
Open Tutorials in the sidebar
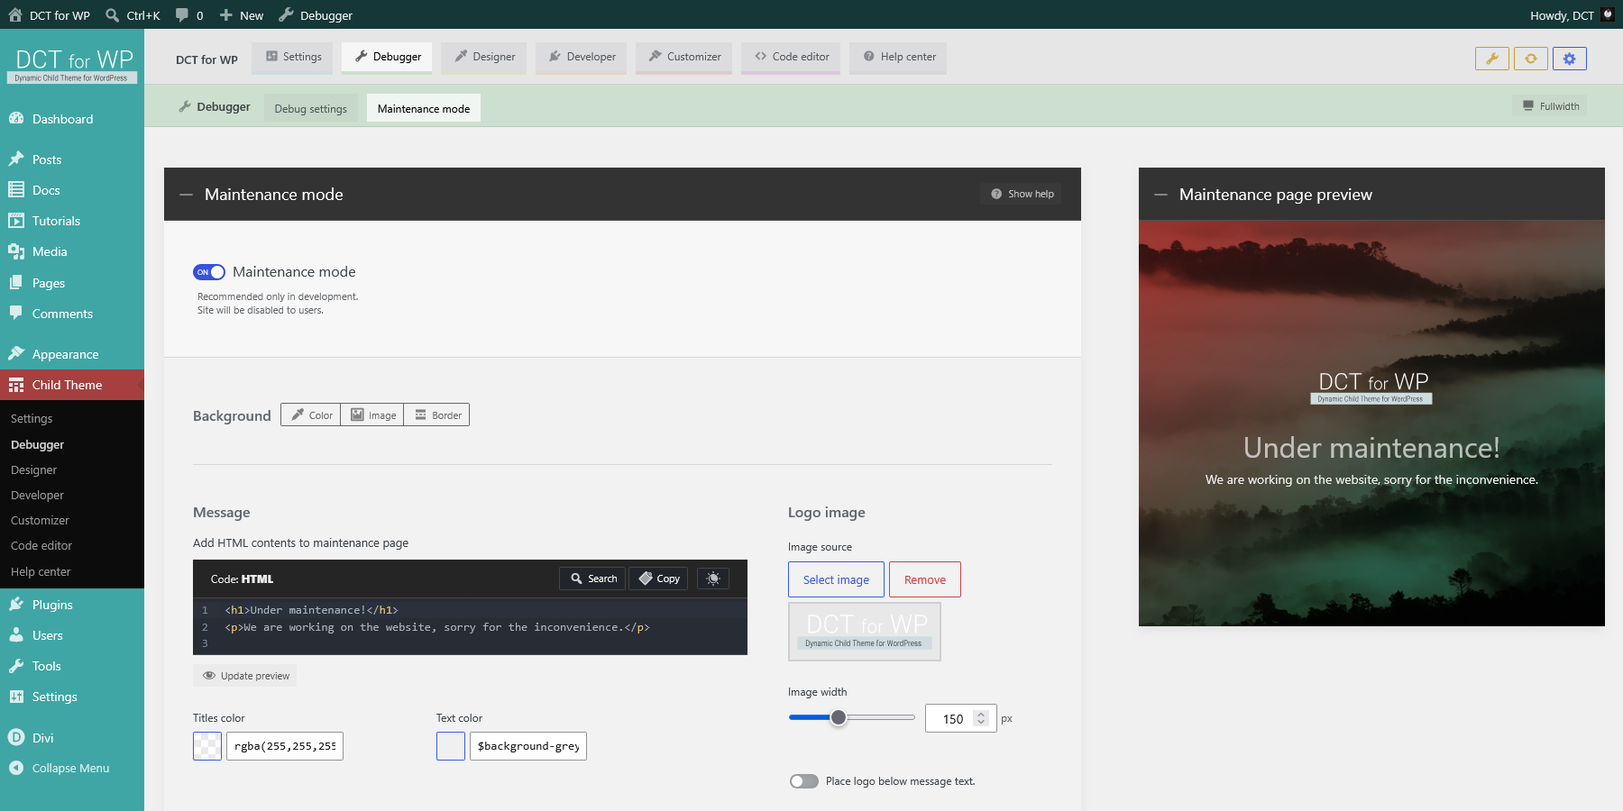pyautogui.click(x=72, y=221)
